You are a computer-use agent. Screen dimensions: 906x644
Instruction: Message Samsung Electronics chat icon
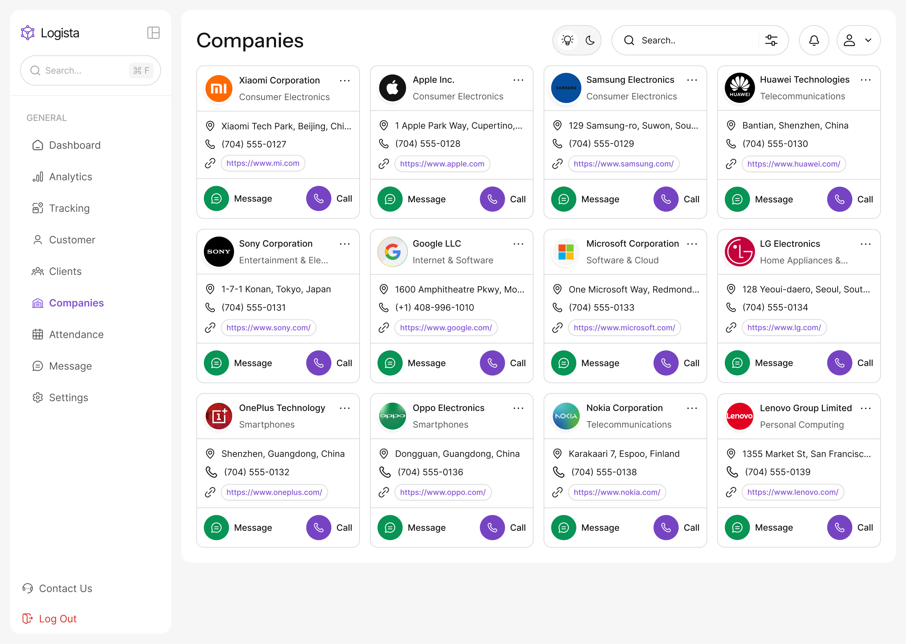point(563,199)
